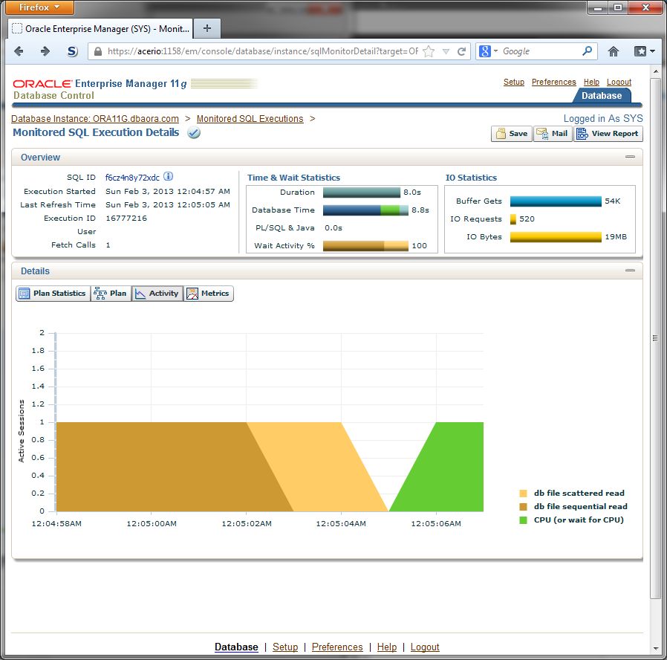Image resolution: width=667 pixels, height=660 pixels.
Task: Click the Wait Activity % bar
Action: pos(365,245)
